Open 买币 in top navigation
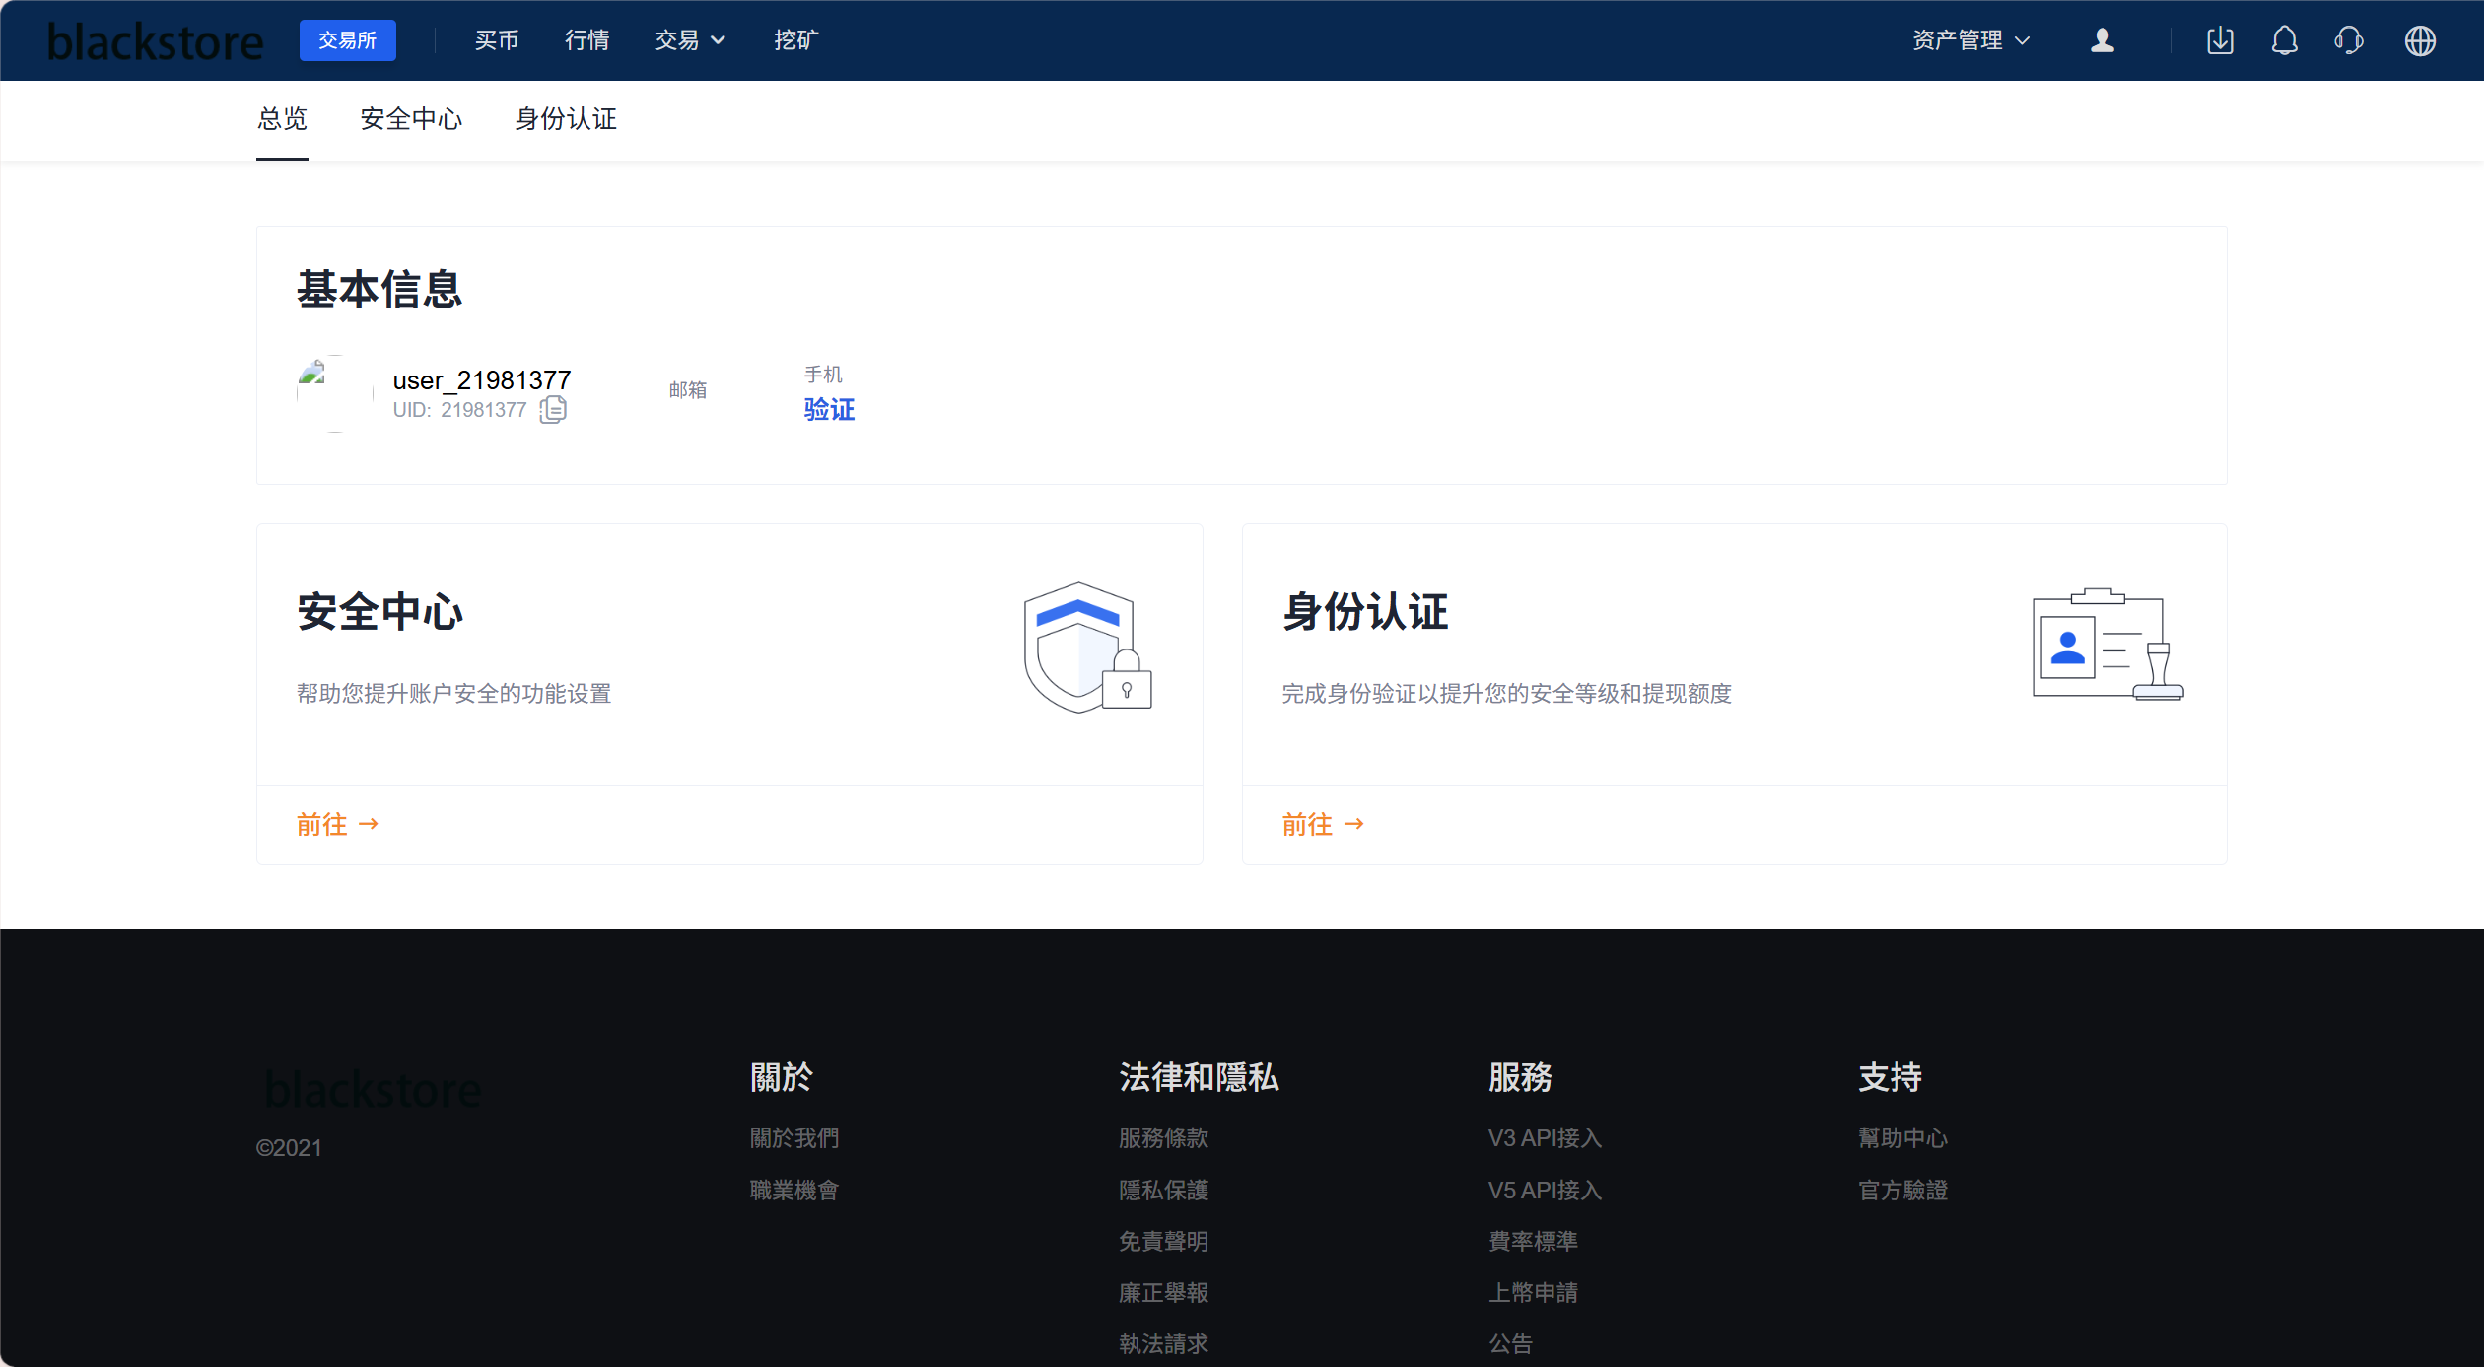 click(496, 40)
